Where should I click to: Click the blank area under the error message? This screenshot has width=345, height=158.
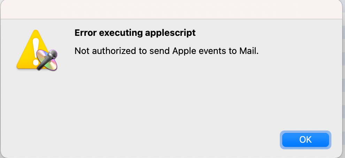click(167, 90)
